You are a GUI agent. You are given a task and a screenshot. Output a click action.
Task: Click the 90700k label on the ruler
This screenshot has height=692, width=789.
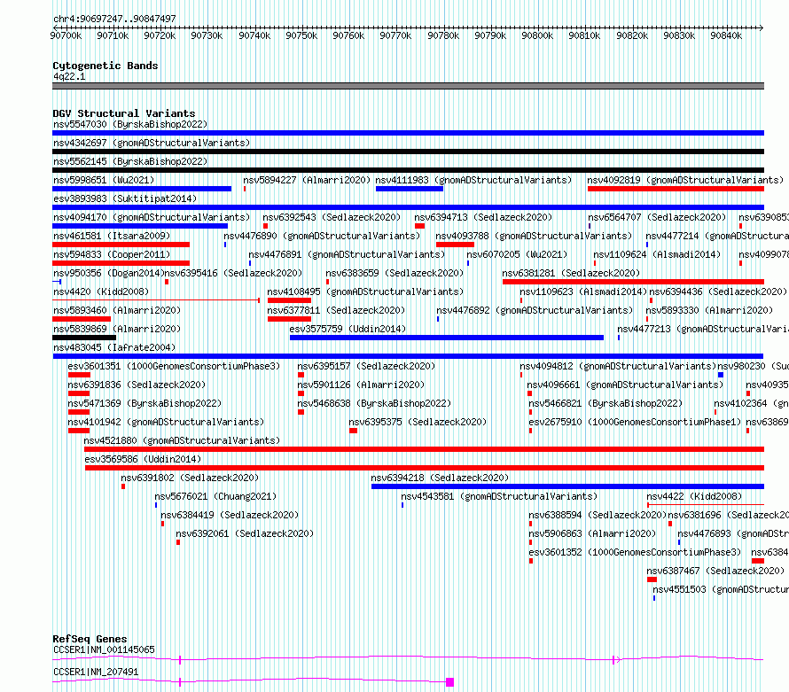coord(66,35)
